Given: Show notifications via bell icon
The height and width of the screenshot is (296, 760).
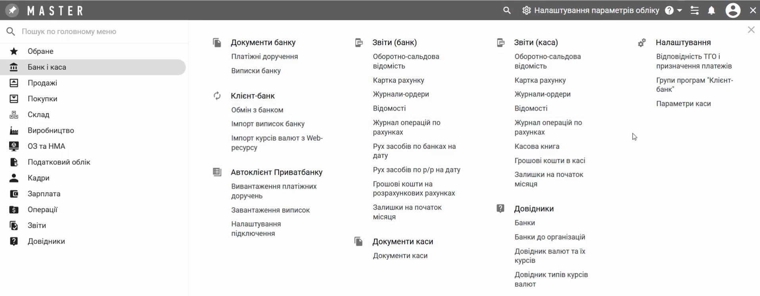Looking at the screenshot, I should [712, 10].
